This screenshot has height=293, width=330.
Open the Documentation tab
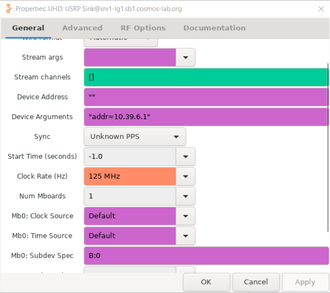pyautogui.click(x=214, y=28)
